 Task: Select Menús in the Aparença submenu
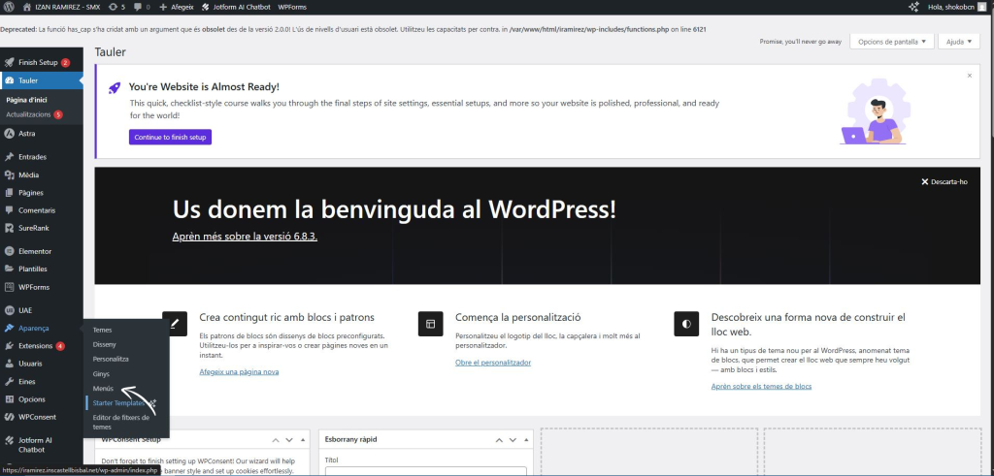pos(103,388)
